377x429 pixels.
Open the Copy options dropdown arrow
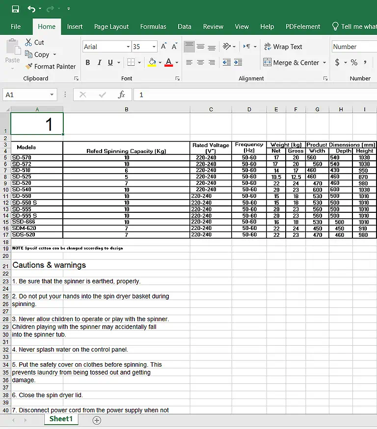[54, 54]
